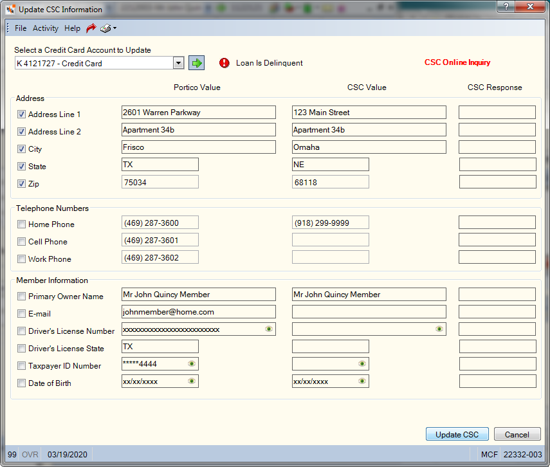Reveal Portico Driver's License Number via eye icon

(269, 329)
